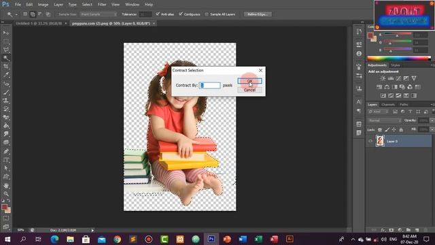Open Illustrator from the taskbar

290,239
